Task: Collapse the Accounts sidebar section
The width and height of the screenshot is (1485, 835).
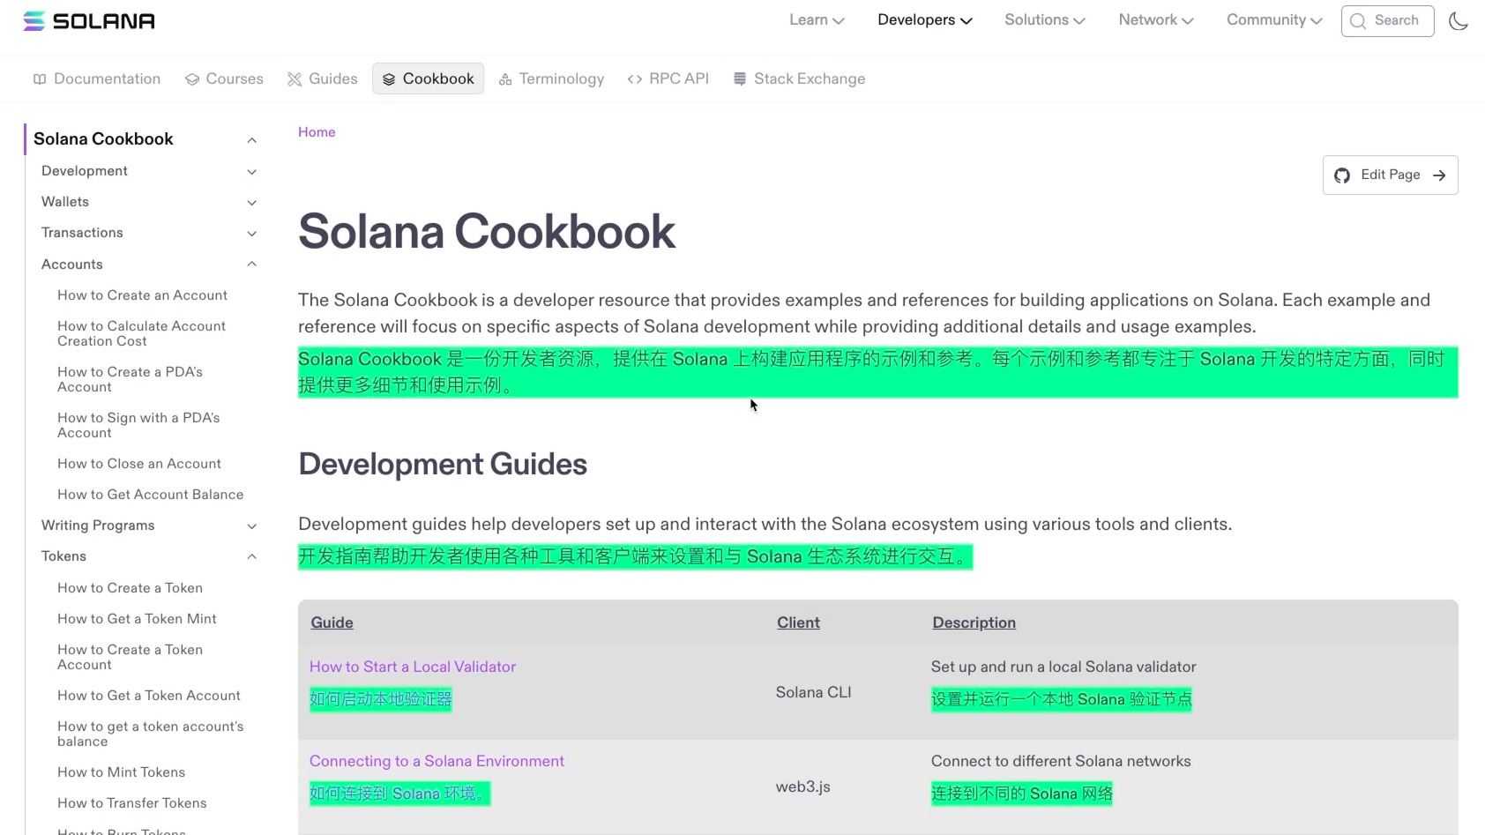Action: [x=252, y=265]
